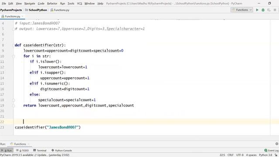This screenshot has width=279, height=157.
Task: Click the def caseidentifier(str) line
Action: [40, 45]
